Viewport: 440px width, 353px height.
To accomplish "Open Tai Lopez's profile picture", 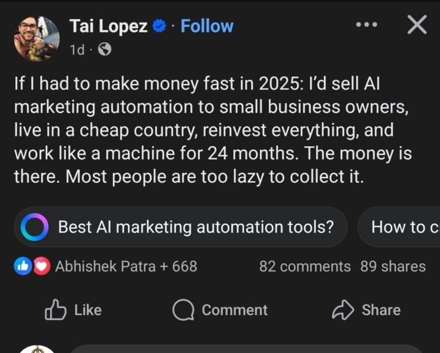I will 37,39.
